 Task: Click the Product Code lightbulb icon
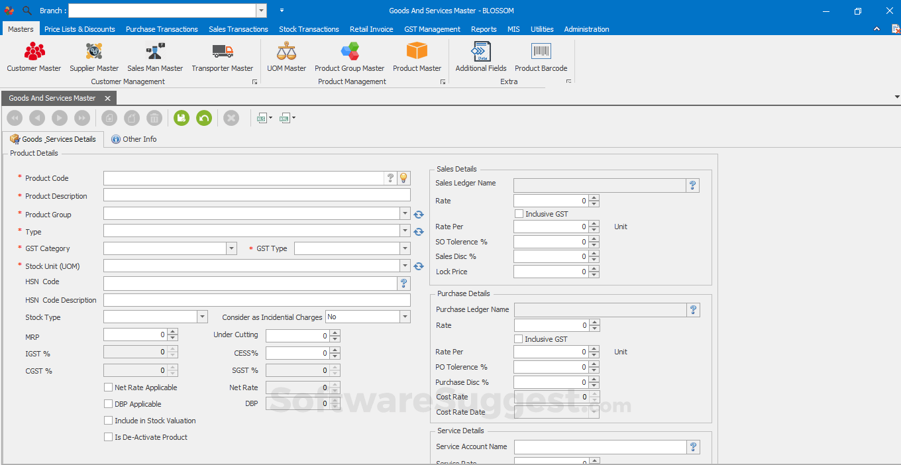[x=403, y=178]
